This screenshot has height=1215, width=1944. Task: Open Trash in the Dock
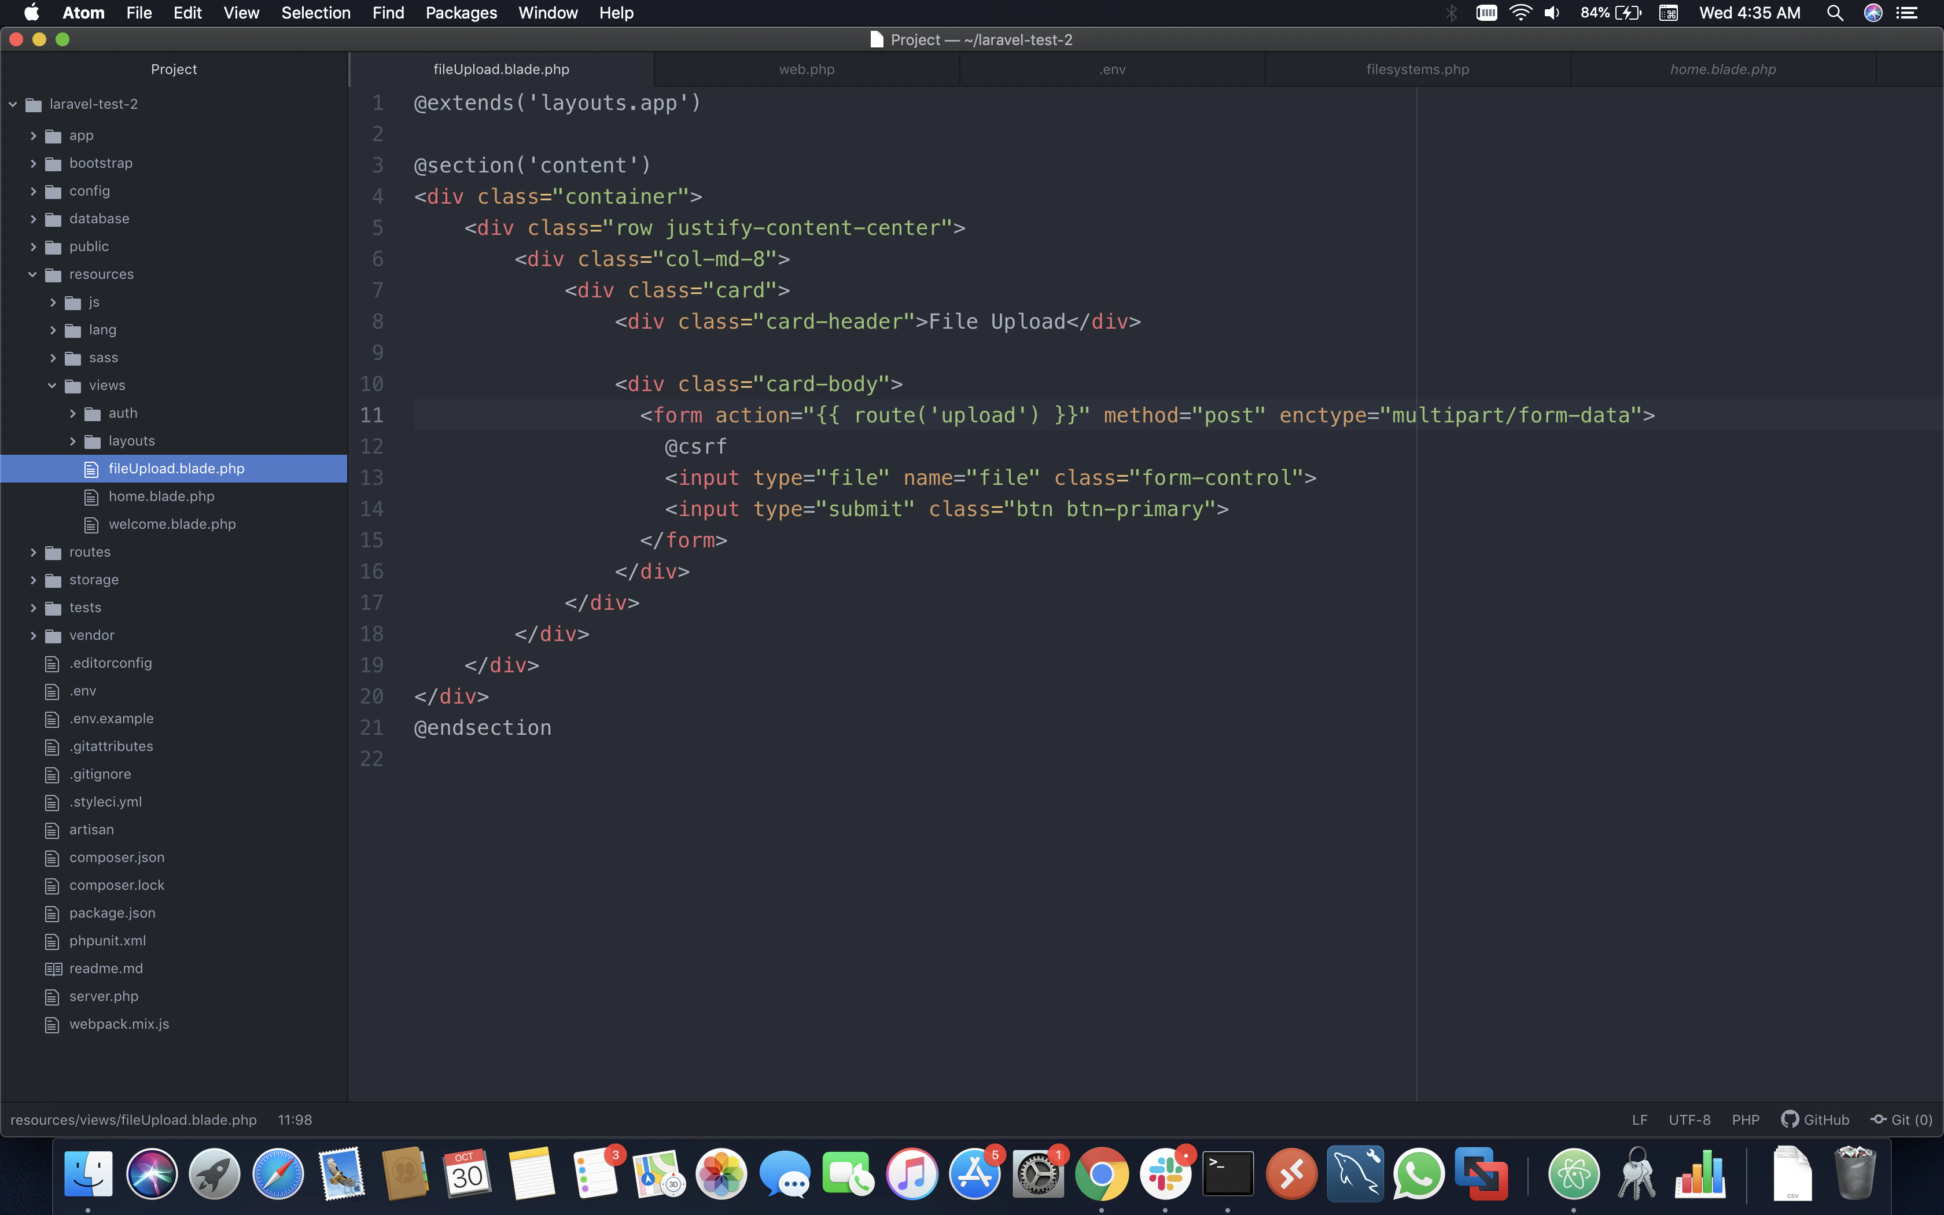pos(1855,1174)
